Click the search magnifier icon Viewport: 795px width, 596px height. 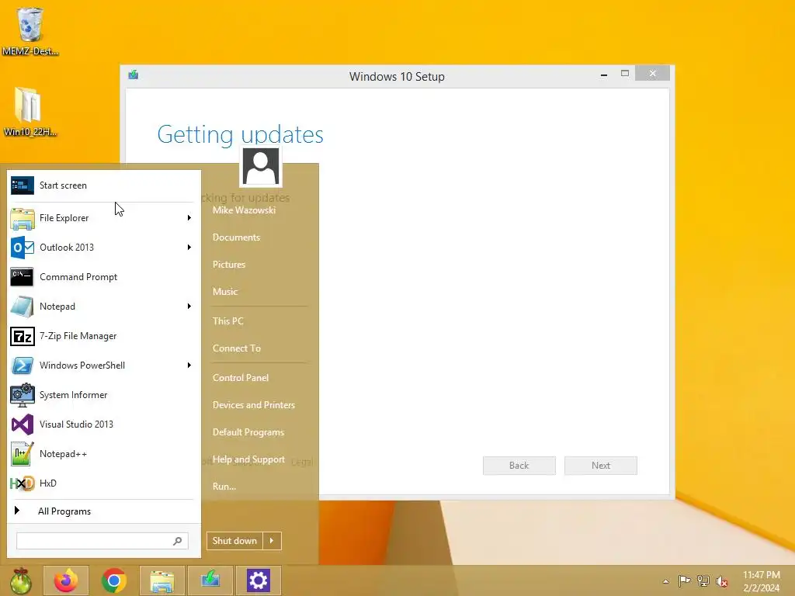(x=178, y=541)
